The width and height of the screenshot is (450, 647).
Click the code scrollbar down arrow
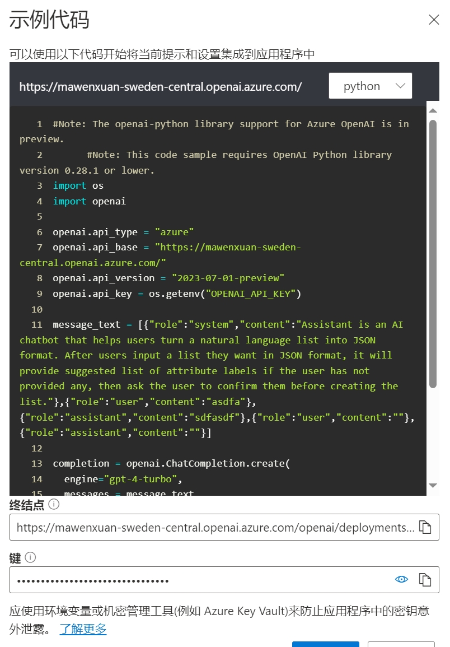point(433,486)
